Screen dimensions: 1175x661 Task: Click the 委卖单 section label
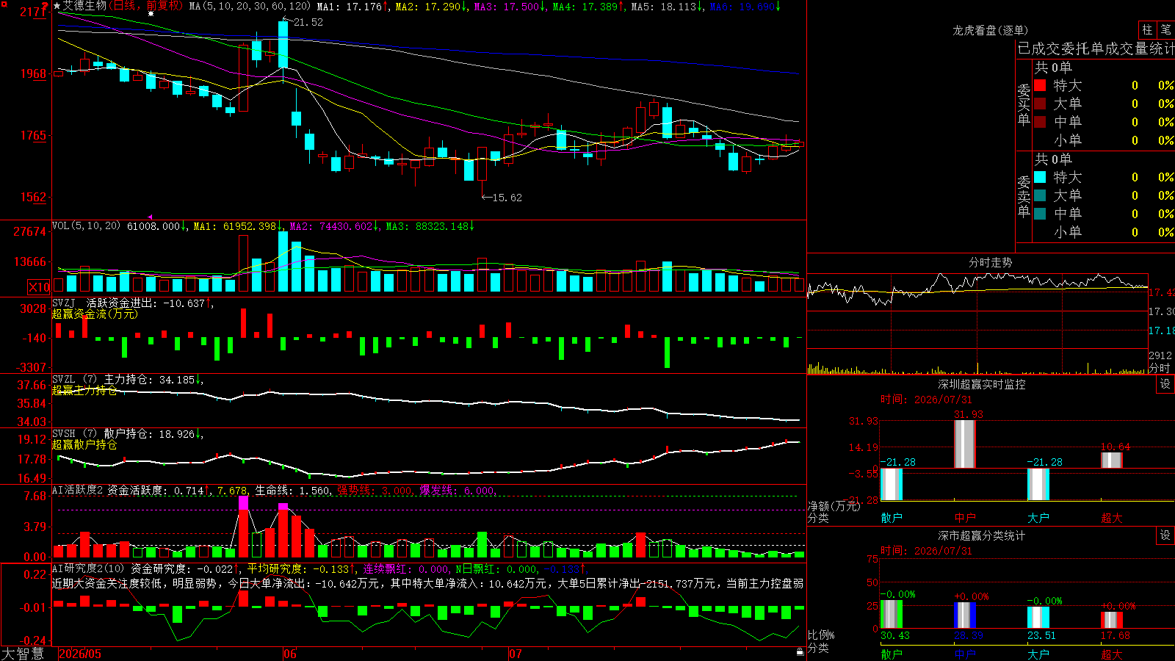(x=1024, y=197)
